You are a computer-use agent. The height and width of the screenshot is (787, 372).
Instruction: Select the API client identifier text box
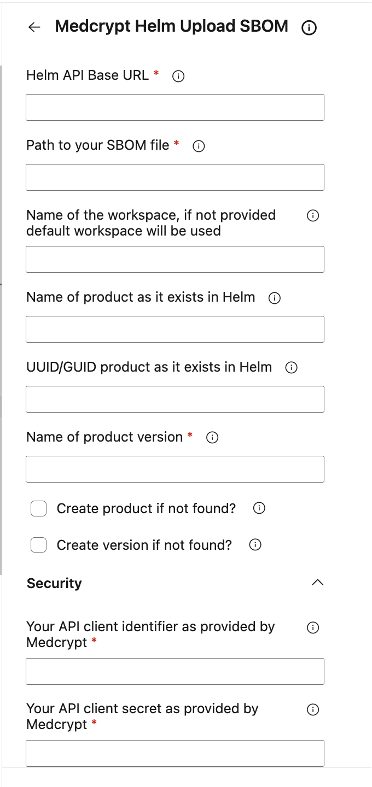tap(175, 671)
